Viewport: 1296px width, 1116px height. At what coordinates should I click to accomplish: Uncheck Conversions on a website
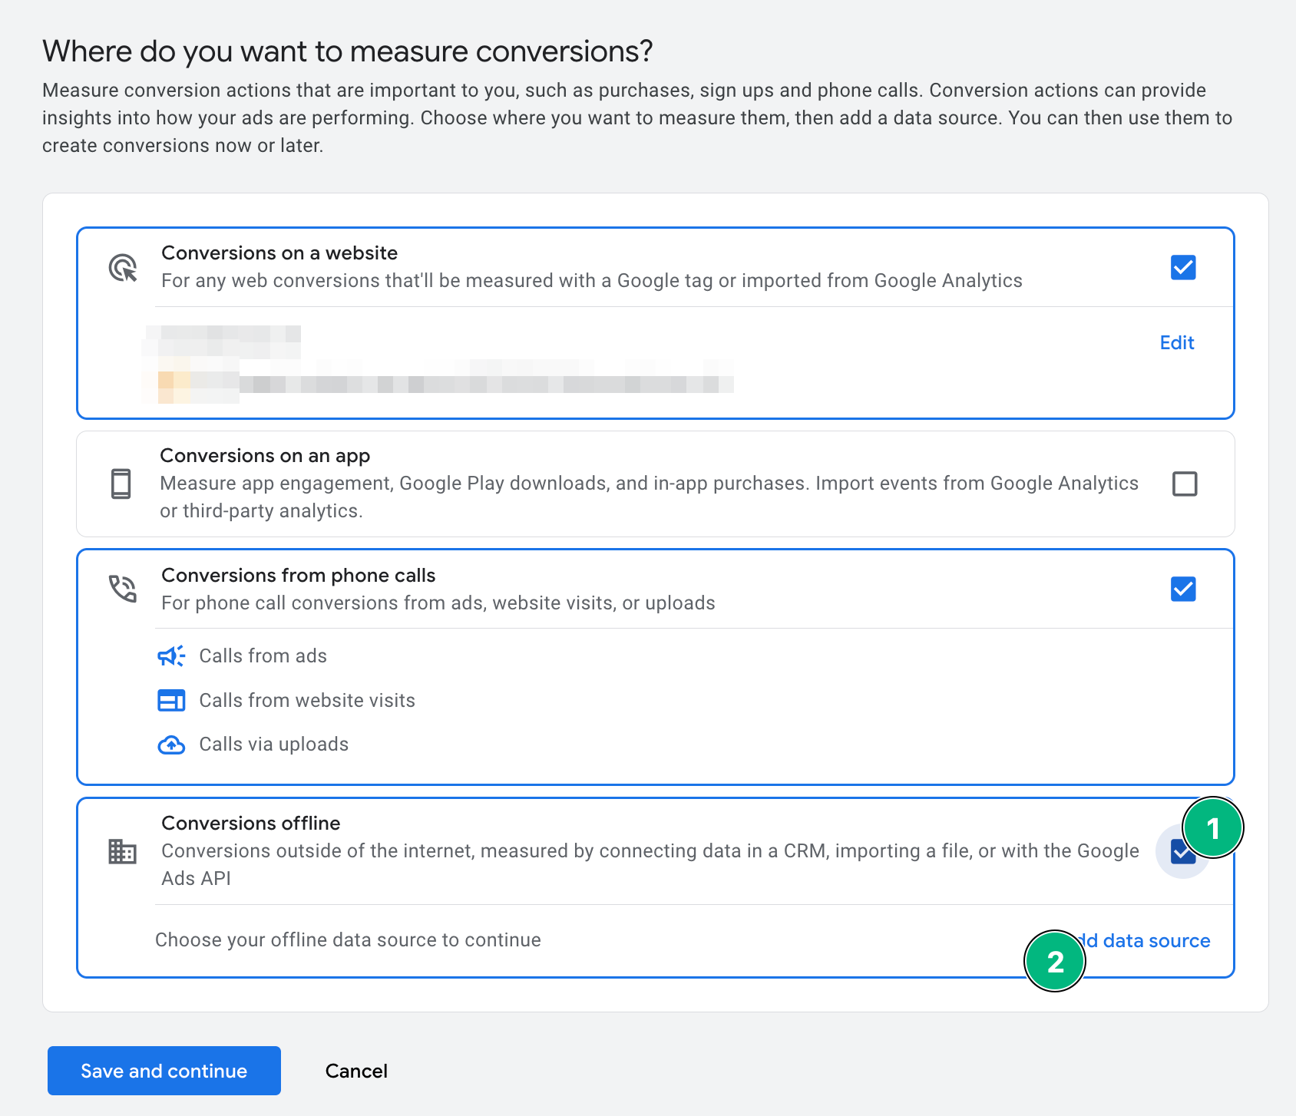(1183, 268)
